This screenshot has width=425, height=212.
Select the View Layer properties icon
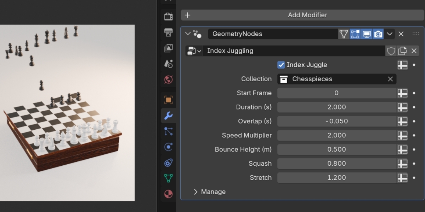169,48
